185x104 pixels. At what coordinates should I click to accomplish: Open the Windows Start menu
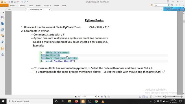(3, 101)
